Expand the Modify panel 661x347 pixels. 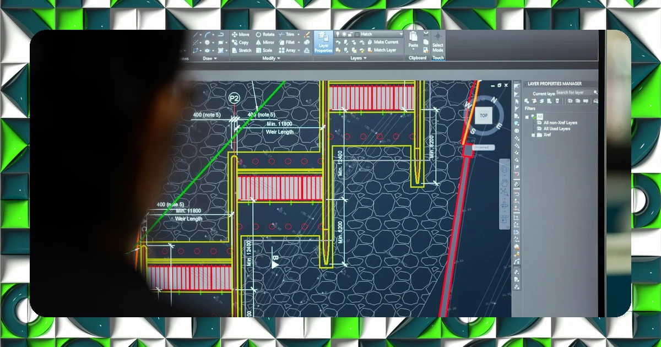click(x=270, y=58)
